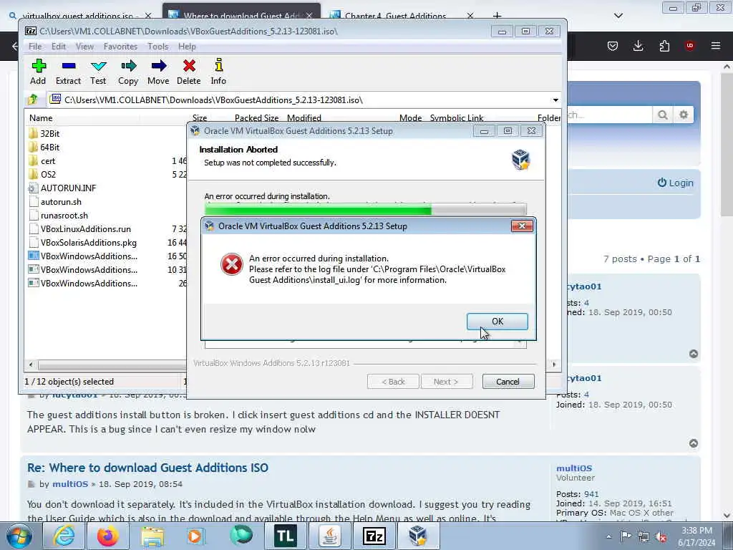The image size is (733, 550).
Task: Open the View menu in 7-Zip
Action: coord(84,47)
